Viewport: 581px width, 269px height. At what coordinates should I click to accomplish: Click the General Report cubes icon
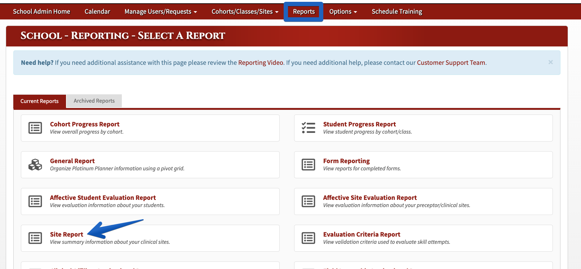[x=35, y=165]
